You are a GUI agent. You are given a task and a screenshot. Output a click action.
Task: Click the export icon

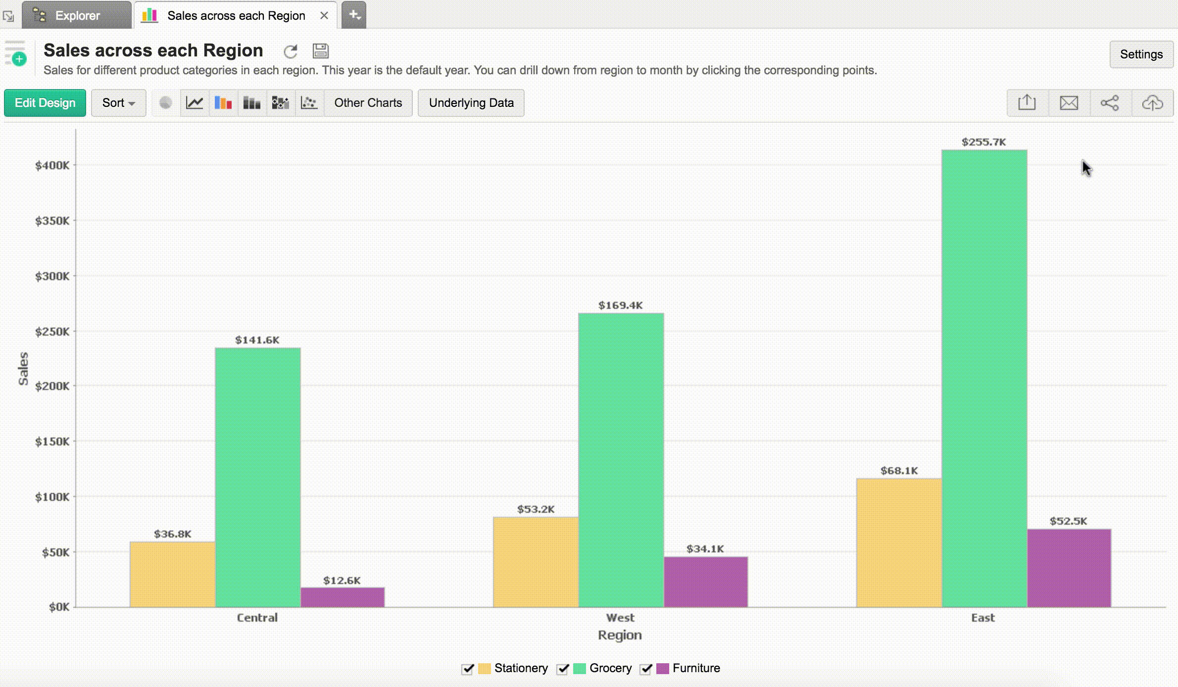[x=1027, y=103]
